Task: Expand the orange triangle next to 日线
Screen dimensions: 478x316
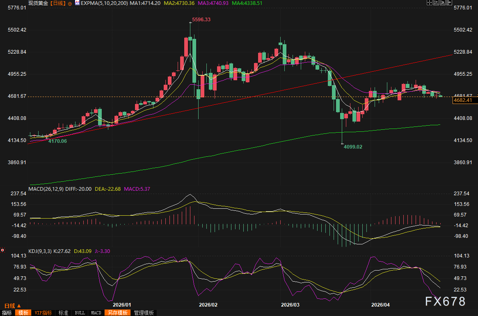Action: (18, 305)
